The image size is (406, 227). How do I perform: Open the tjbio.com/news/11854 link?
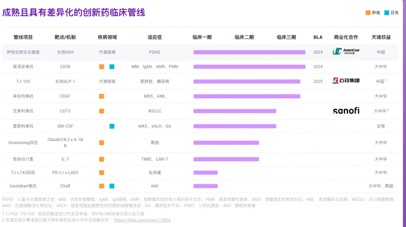(142, 220)
